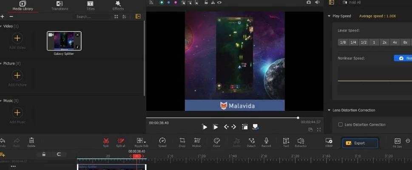
Task: Toggle the media library side panel icon
Action: (138, 17)
